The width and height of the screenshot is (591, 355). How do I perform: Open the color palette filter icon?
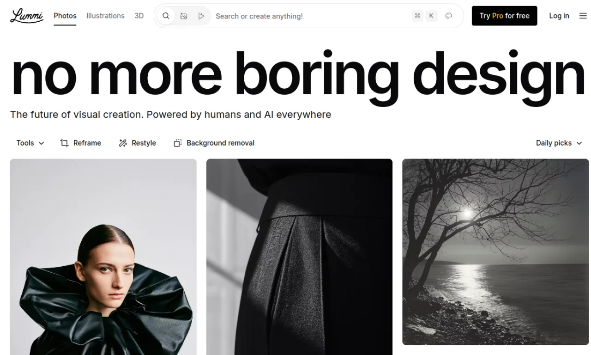pos(448,16)
